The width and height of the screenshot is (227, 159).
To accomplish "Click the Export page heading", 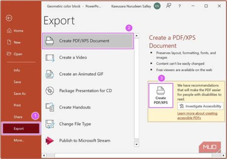I will [x=59, y=21].
